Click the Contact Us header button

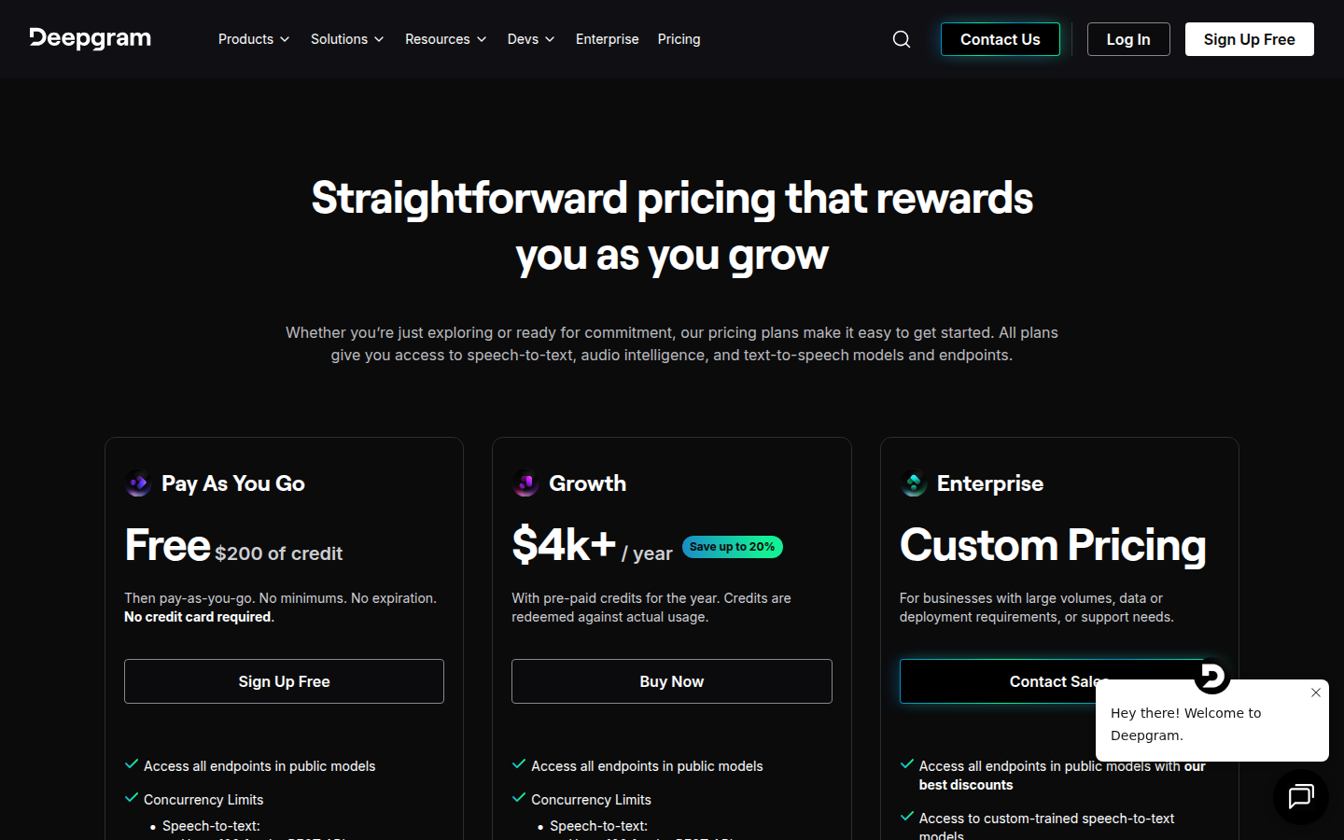pos(1000,39)
